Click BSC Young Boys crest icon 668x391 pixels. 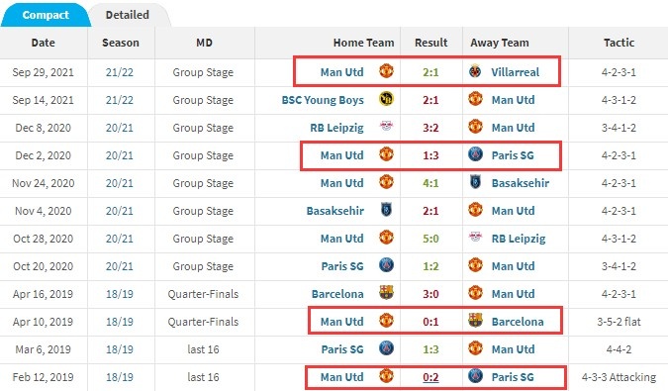[386, 99]
